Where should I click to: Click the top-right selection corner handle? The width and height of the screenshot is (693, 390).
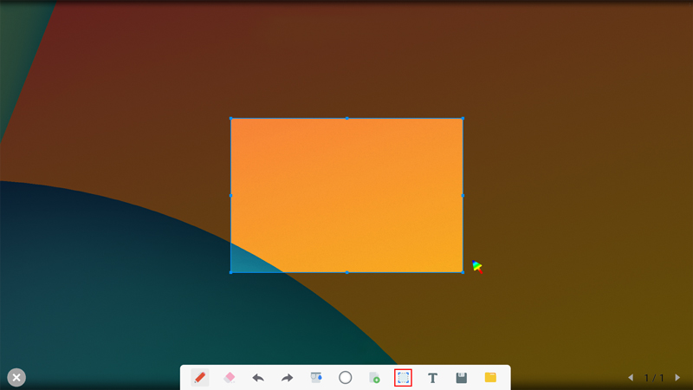coord(463,119)
